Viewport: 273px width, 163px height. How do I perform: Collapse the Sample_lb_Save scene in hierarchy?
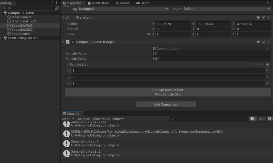pyautogui.click(x=1, y=13)
